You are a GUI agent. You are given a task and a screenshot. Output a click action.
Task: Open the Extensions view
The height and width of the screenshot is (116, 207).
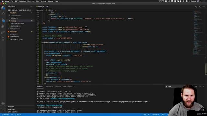(x=3, y=33)
